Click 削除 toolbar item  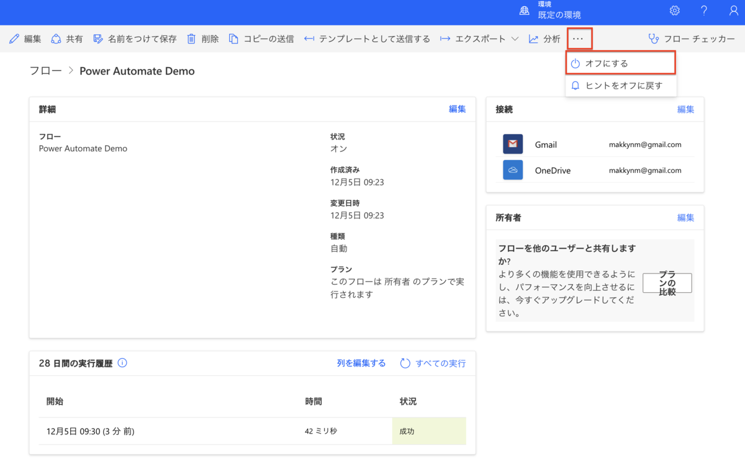coord(210,39)
